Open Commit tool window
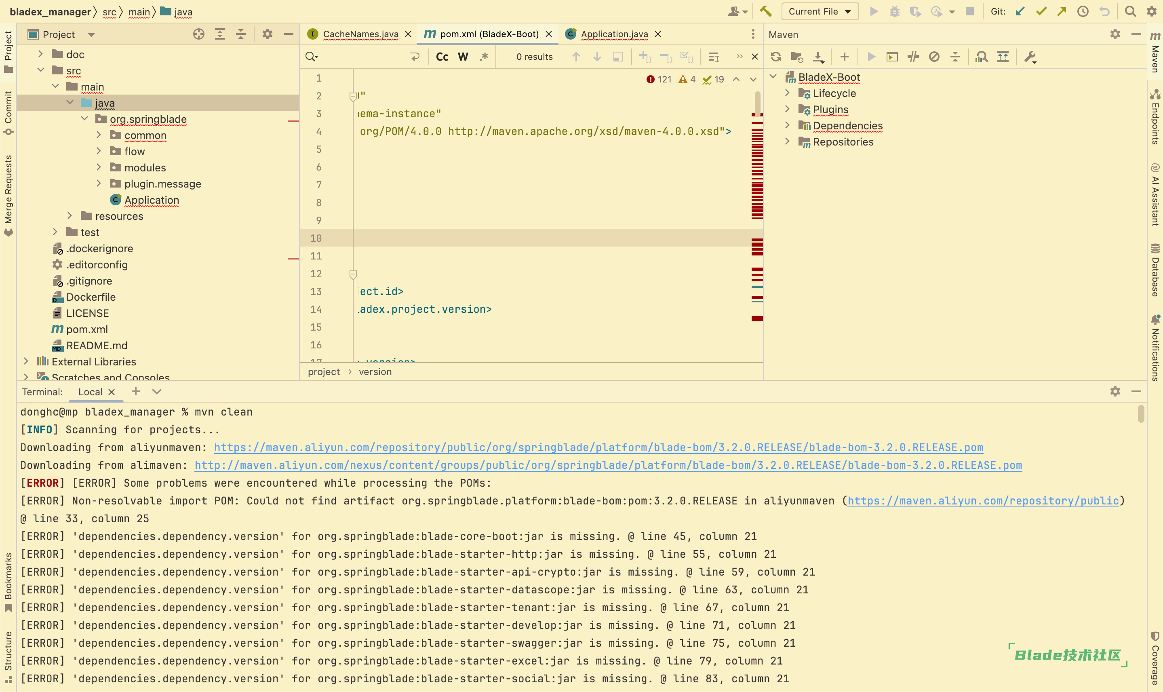The width and height of the screenshot is (1163, 692). tap(8, 112)
